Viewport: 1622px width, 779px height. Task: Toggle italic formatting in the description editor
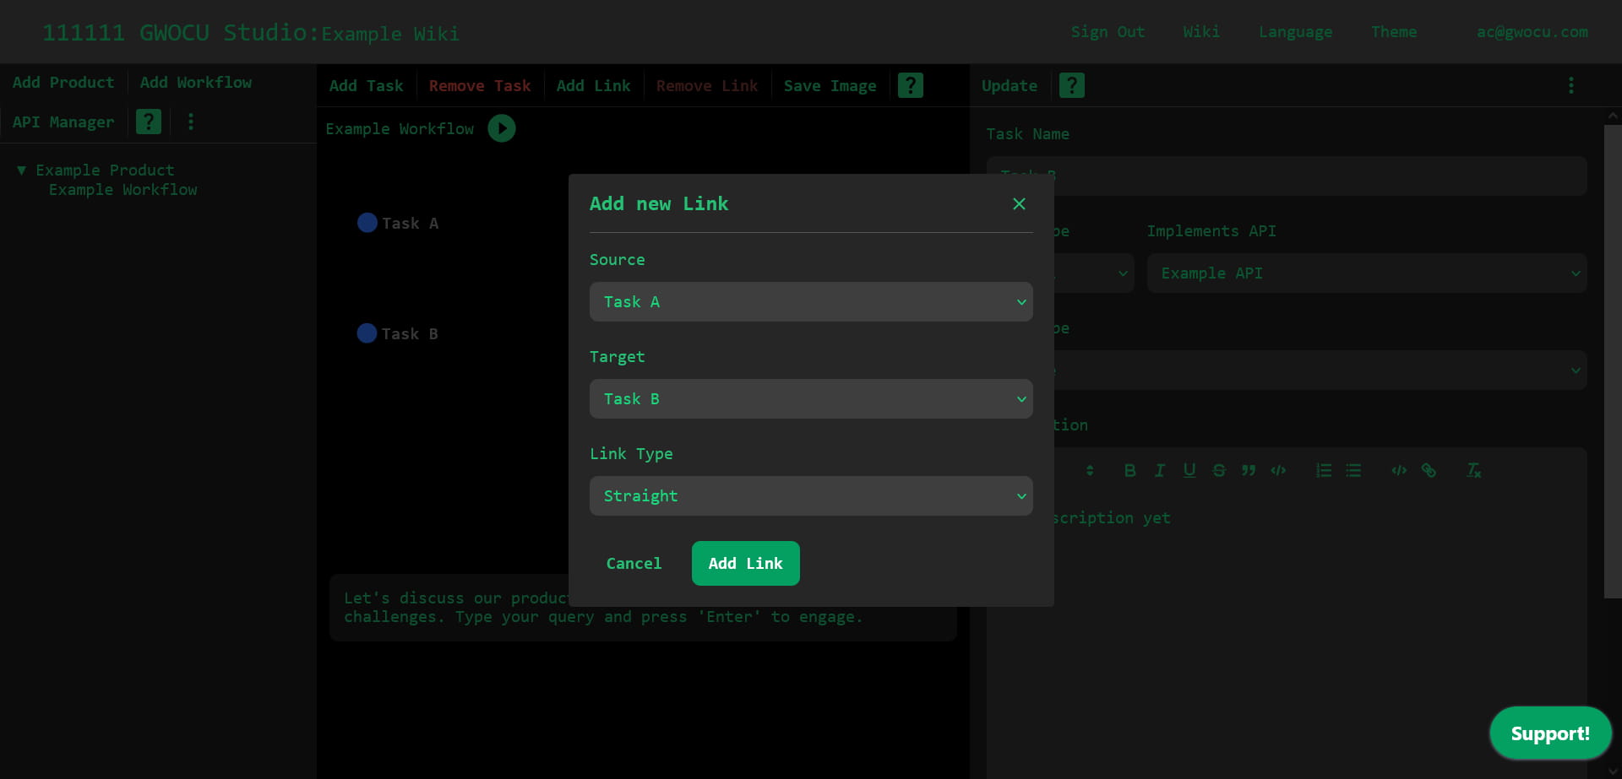(1160, 470)
